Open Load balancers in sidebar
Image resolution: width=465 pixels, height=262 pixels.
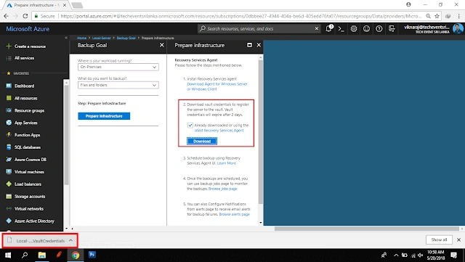tap(28, 184)
